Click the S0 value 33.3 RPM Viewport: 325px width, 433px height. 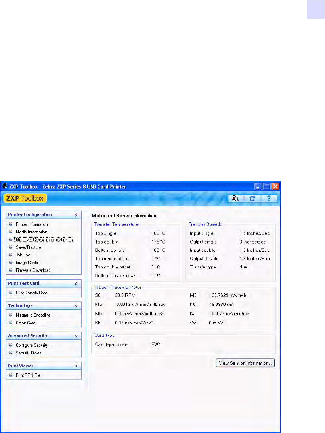point(125,295)
